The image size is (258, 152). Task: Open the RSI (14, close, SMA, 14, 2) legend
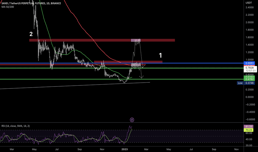pyautogui.click(x=16, y=126)
